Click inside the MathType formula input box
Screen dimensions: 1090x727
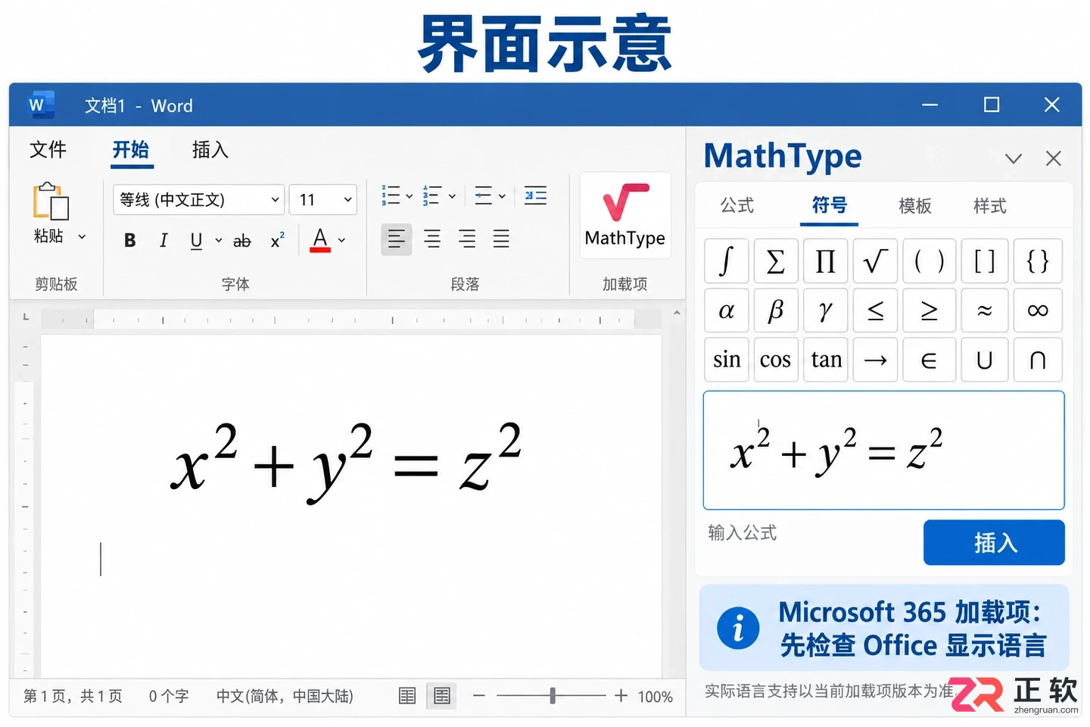tap(884, 451)
